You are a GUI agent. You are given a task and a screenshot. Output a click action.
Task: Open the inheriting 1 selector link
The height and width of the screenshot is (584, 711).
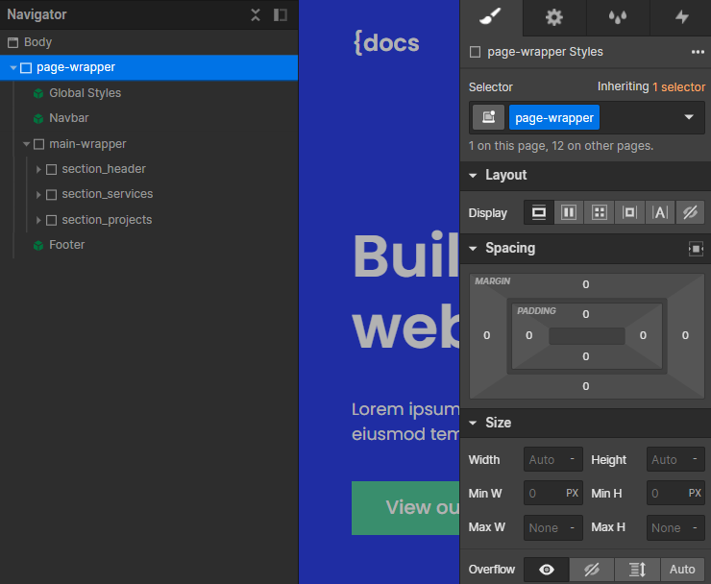point(678,87)
